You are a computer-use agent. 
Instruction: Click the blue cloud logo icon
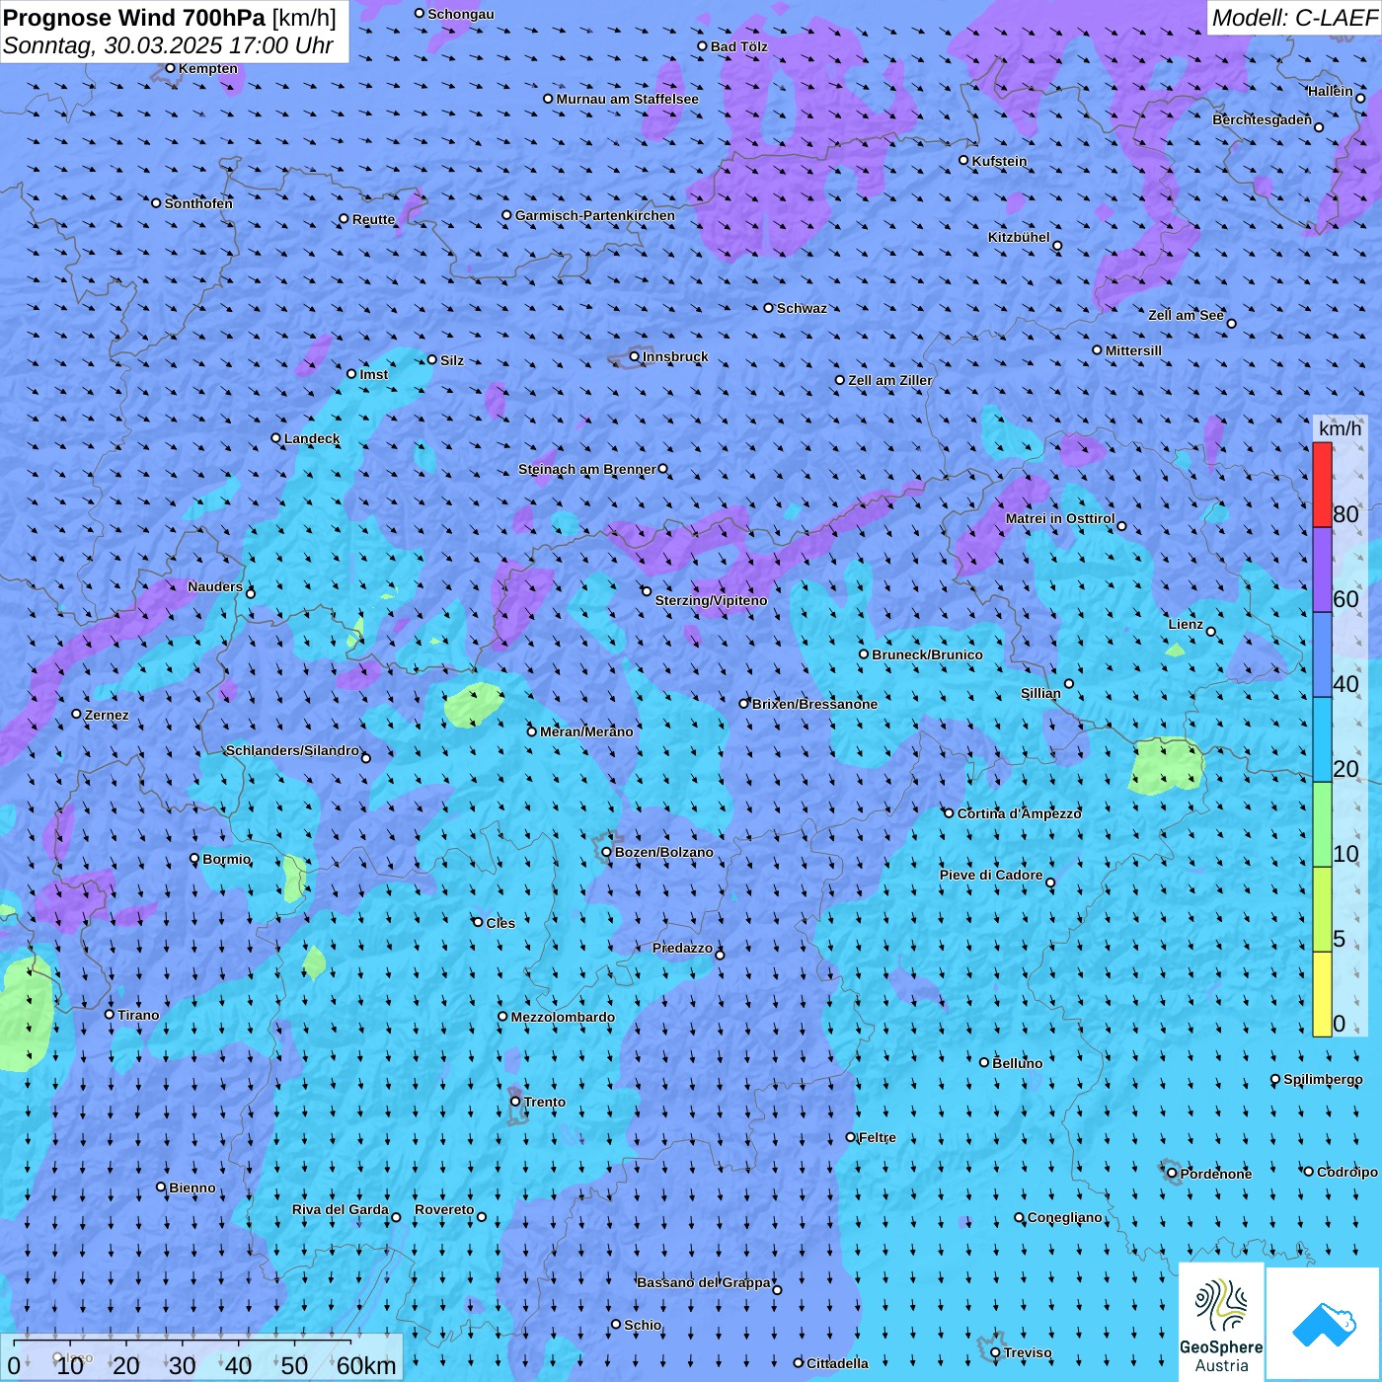pyautogui.click(x=1324, y=1324)
